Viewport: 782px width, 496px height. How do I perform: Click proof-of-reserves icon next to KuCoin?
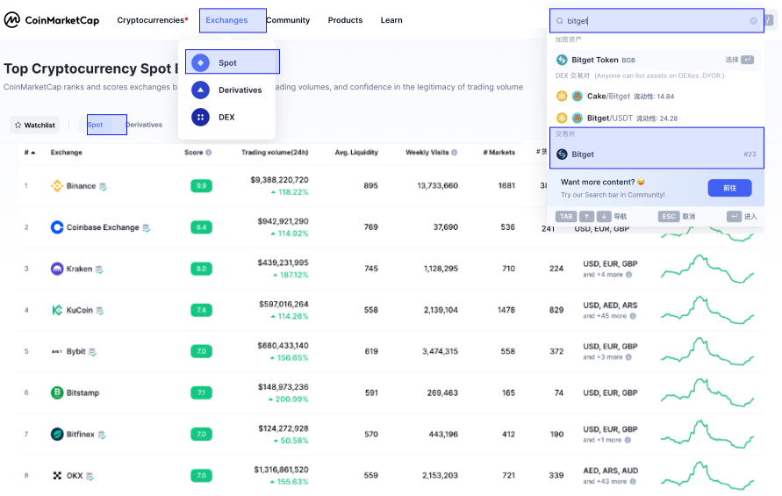click(x=100, y=311)
